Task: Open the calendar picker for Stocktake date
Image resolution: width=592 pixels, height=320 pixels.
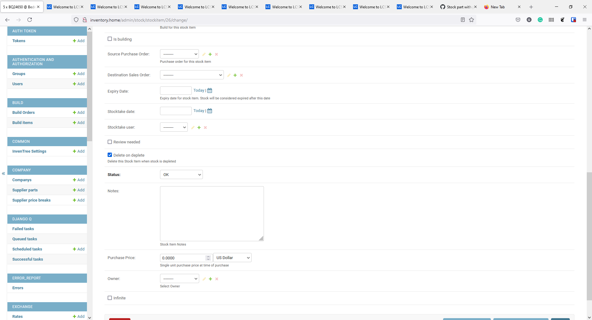Action: point(209,111)
